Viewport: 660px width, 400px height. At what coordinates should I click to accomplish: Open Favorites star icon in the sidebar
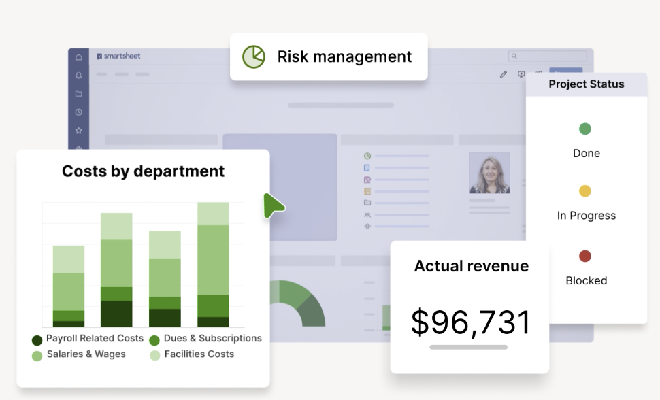click(78, 130)
